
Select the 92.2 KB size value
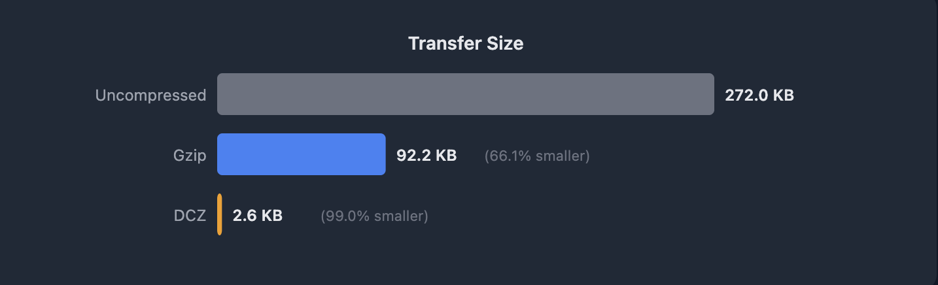[x=426, y=156]
